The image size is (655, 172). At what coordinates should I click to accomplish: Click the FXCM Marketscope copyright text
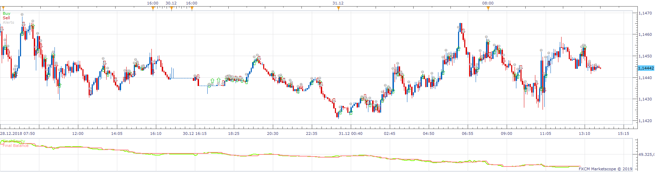pos(605,169)
